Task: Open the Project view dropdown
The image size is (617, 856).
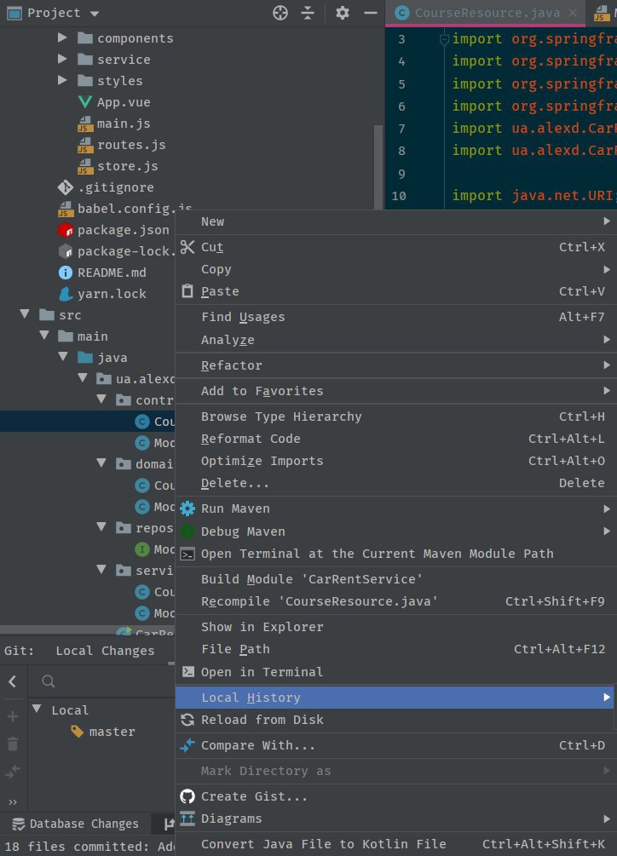Action: 94,14
